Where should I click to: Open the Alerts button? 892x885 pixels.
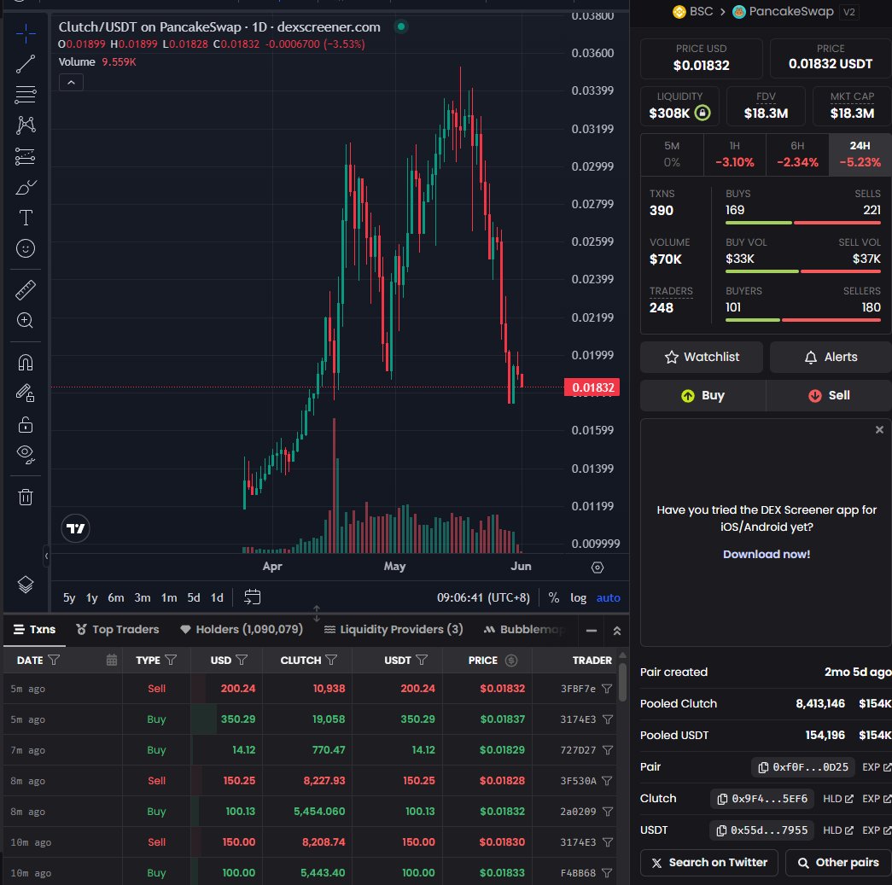coord(831,358)
